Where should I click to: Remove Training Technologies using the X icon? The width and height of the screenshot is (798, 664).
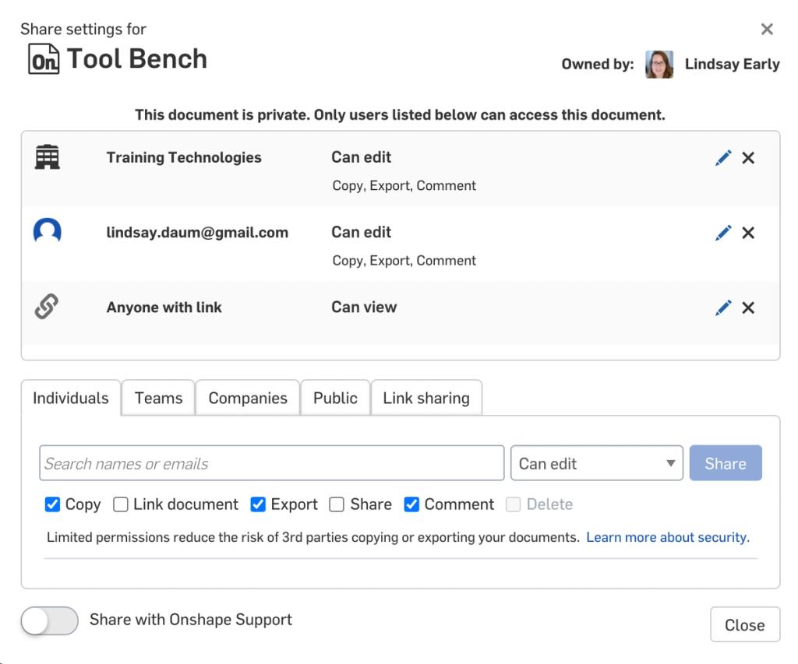point(748,157)
